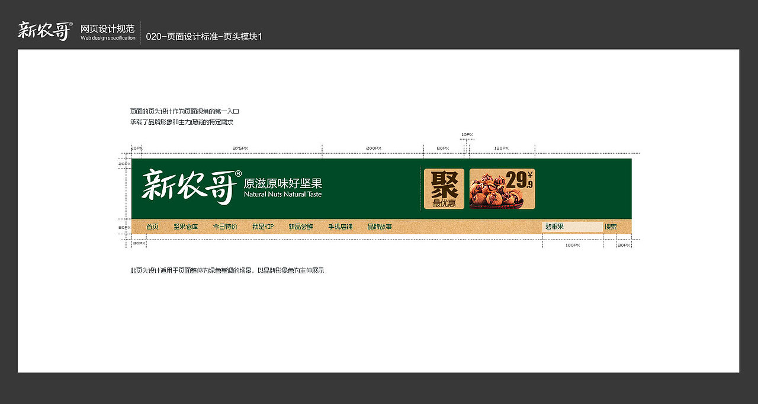This screenshot has height=404, width=758.
Task: Click the Web design specification subtitle
Action: (x=108, y=37)
